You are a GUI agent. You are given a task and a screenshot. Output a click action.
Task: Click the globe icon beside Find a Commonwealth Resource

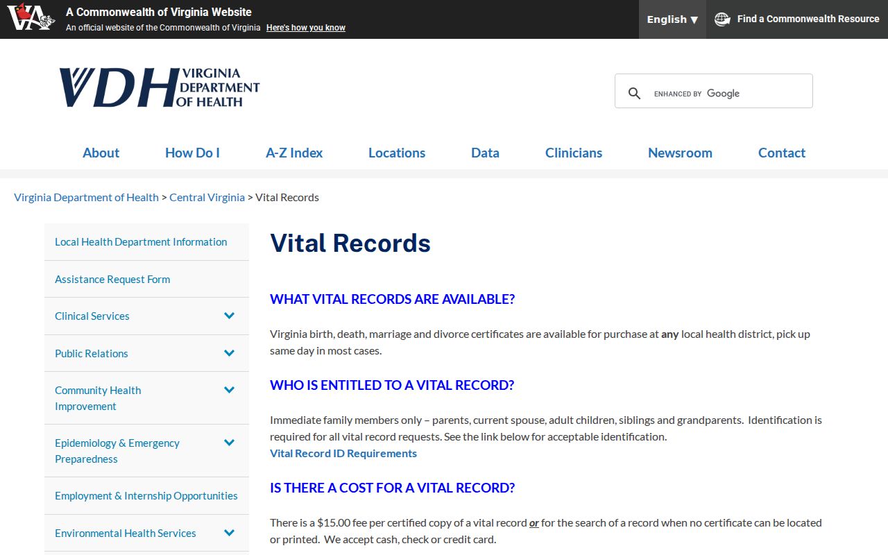tap(722, 19)
